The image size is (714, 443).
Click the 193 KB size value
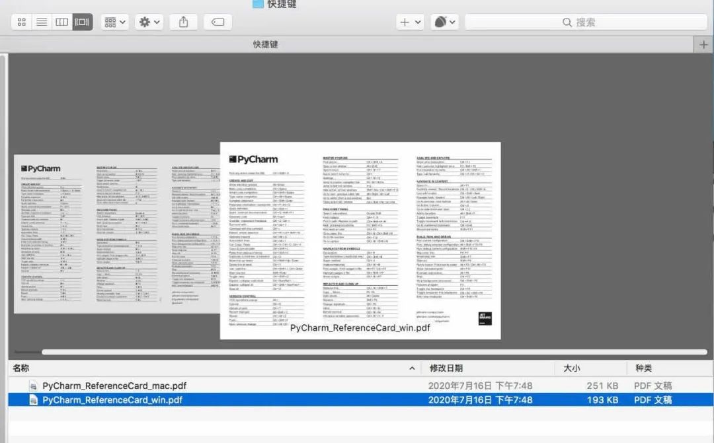602,400
